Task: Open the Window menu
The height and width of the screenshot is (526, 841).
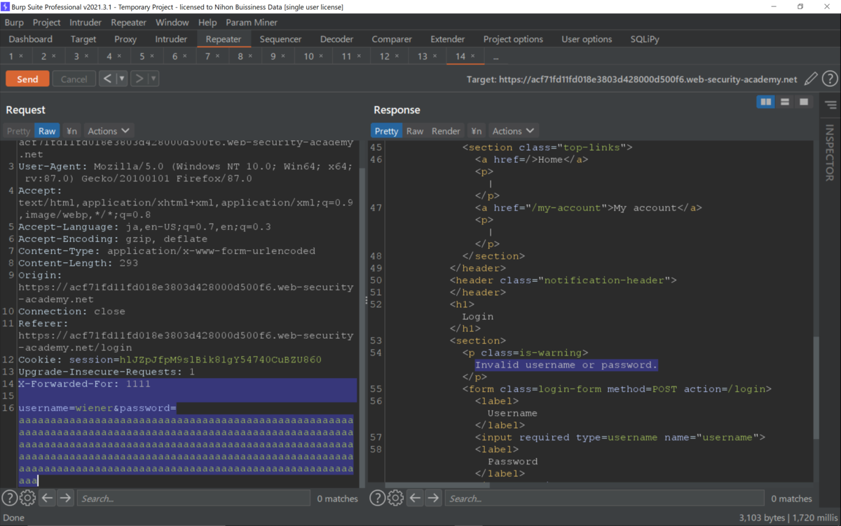Action: click(172, 22)
